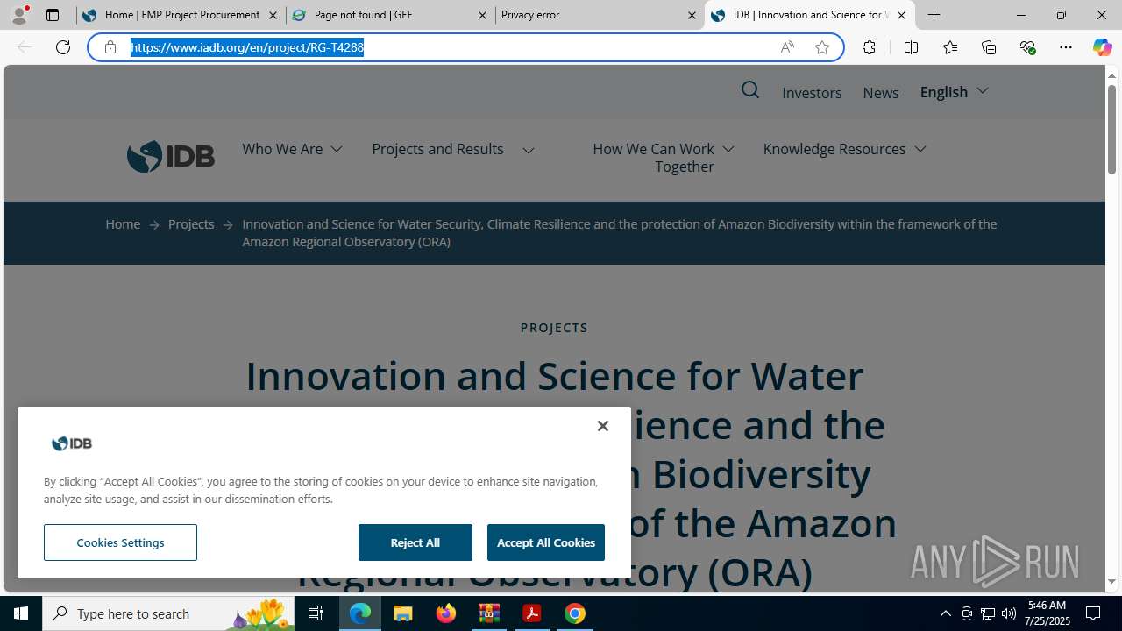Click the page scrollbar up arrow
The image size is (1122, 631).
1111,75
